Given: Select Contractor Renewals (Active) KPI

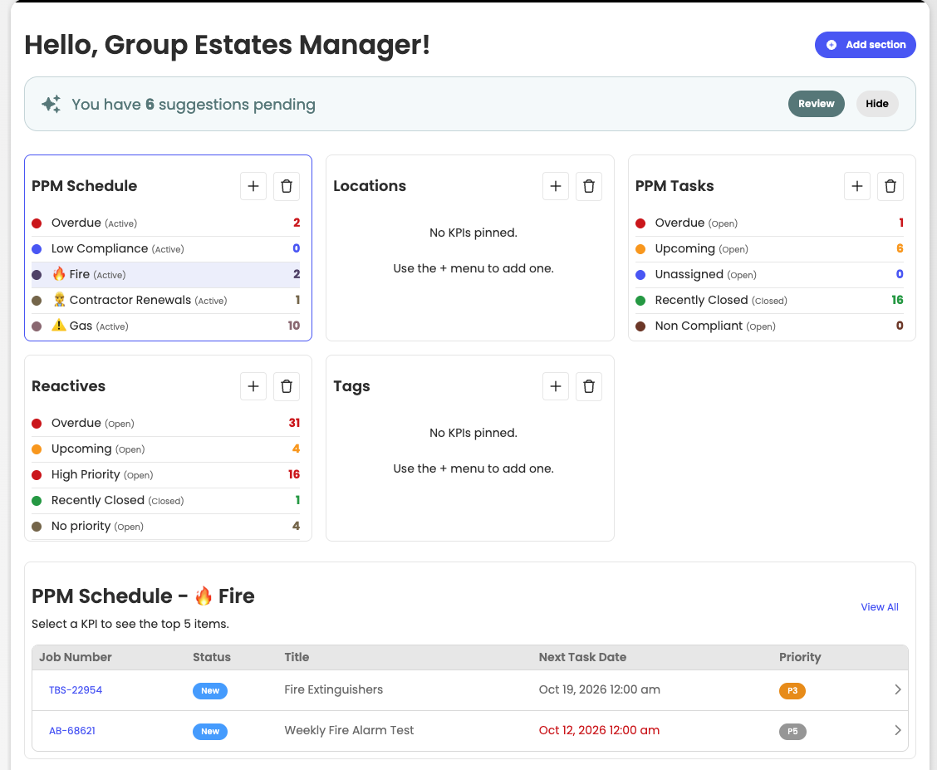Looking at the screenshot, I should [165, 300].
